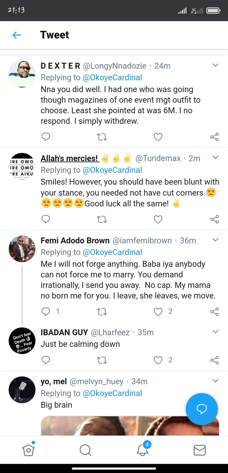Like IBADAN GUY's tweet
228x473 pixels.
click(158, 360)
